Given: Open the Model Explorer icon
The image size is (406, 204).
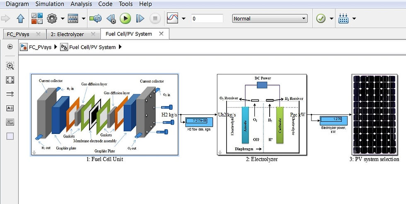Looking at the screenshot, I should 73,19.
